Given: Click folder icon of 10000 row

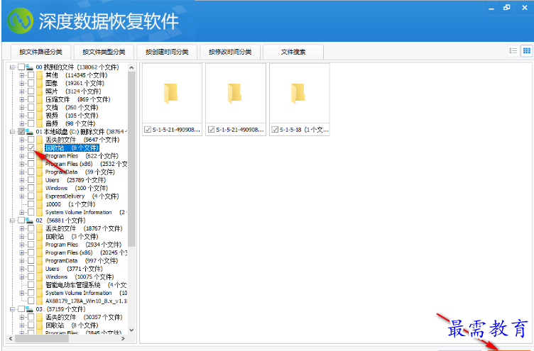Looking at the screenshot, I should point(40,204).
